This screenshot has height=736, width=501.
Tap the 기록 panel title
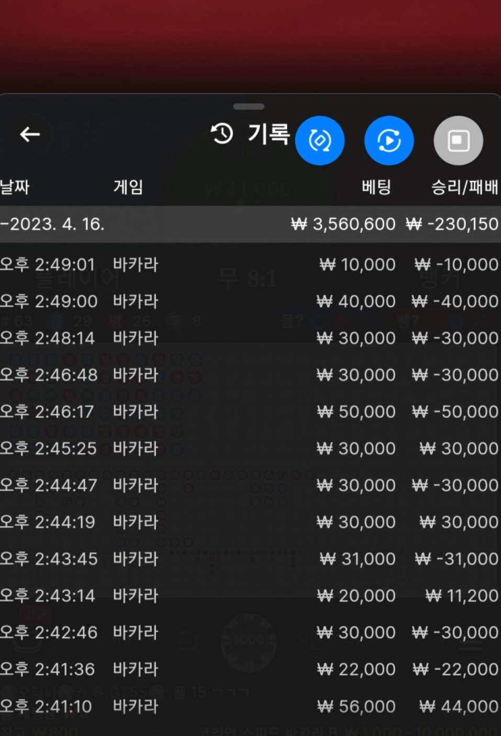point(269,134)
